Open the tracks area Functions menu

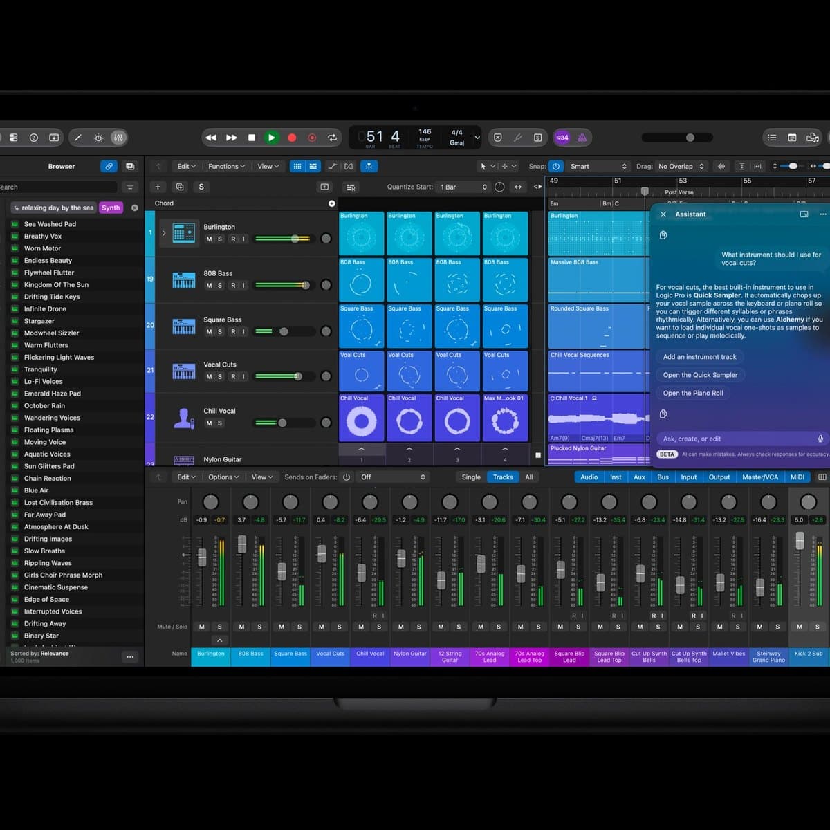226,166
